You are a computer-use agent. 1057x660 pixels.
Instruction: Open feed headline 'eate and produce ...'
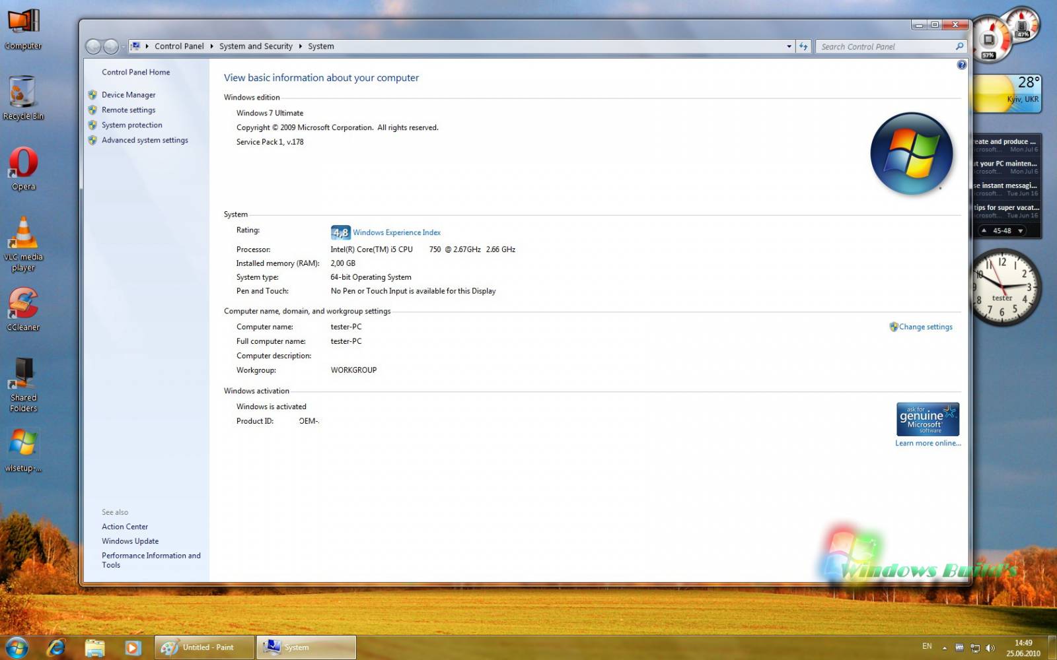coord(1005,145)
